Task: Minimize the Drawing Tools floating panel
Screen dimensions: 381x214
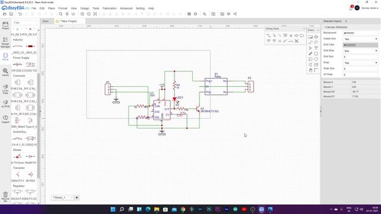Action: 318,30
